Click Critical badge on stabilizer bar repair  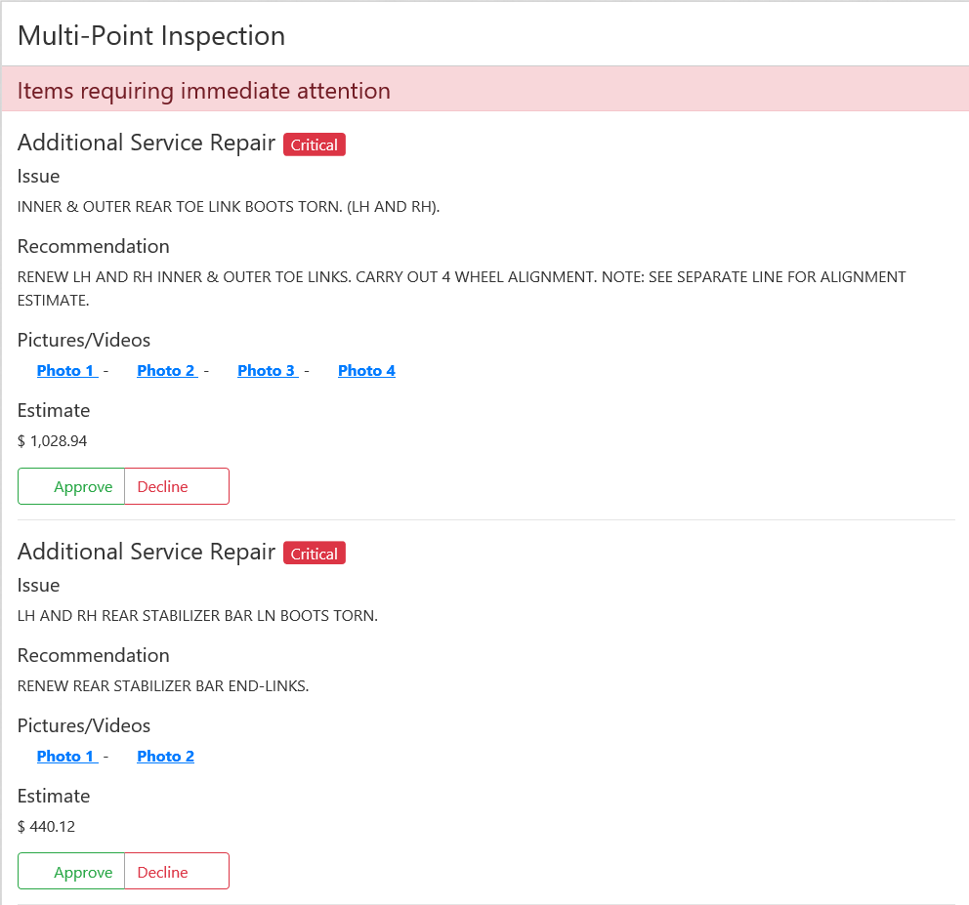pyautogui.click(x=314, y=554)
